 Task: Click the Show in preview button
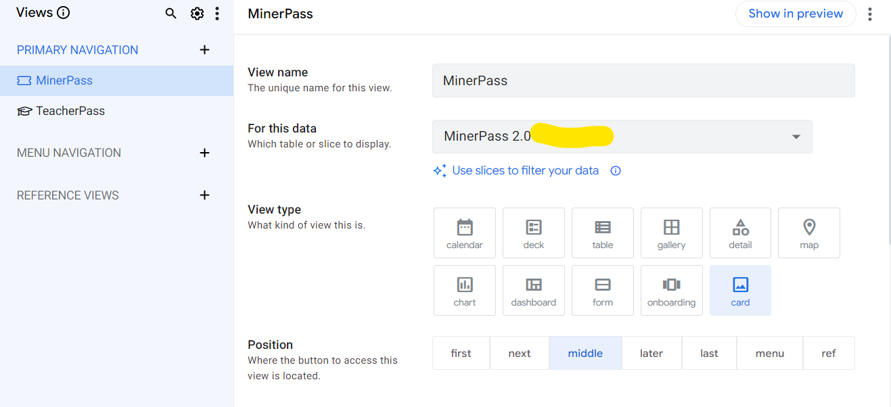pyautogui.click(x=796, y=14)
